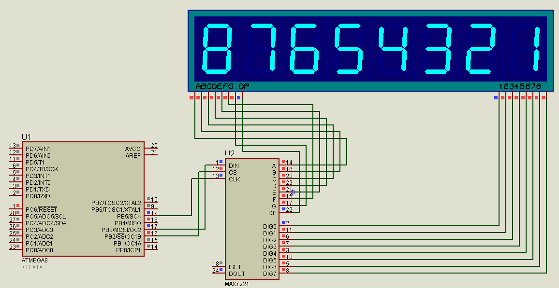Click the PC1/ADC1 pin label
The height and width of the screenshot is (288, 559).
point(39,244)
